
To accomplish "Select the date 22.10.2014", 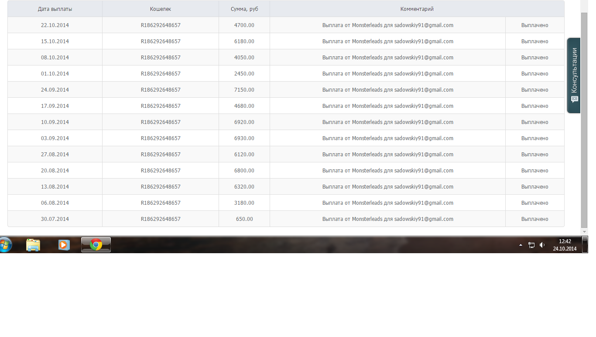I will click(x=55, y=25).
